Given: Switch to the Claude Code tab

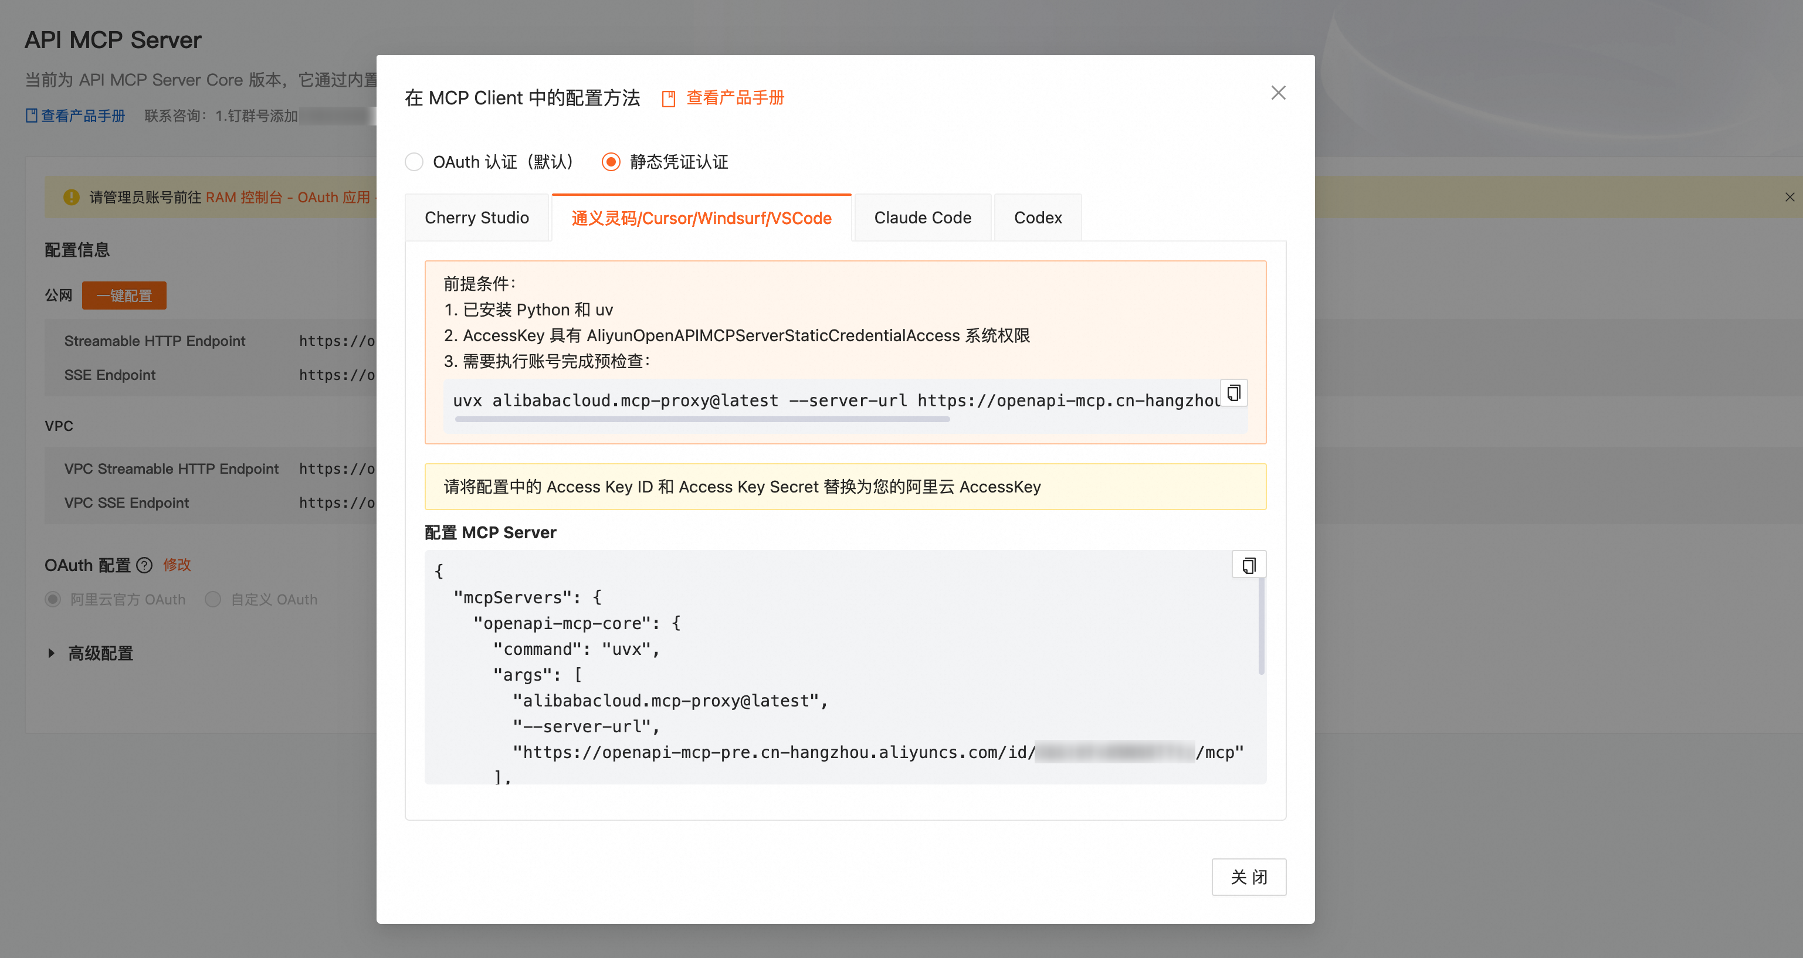Looking at the screenshot, I should click(923, 218).
